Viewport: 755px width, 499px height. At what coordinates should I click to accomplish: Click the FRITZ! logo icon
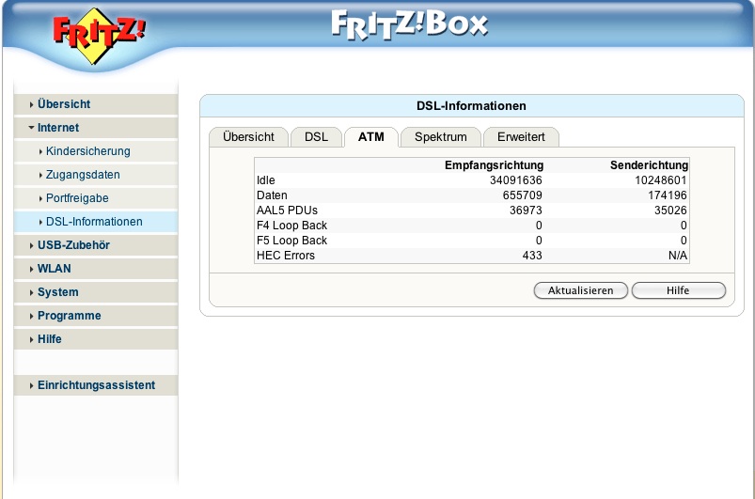point(99,37)
